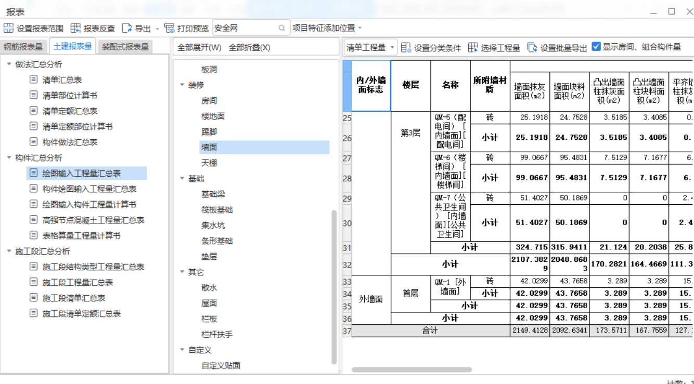Click the 选择工程量 icon
The height and width of the screenshot is (384, 694).
click(472, 47)
